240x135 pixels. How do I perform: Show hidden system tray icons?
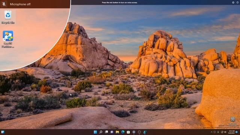click(211, 132)
